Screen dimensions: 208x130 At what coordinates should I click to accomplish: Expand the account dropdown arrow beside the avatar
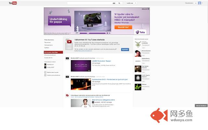[202, 3]
